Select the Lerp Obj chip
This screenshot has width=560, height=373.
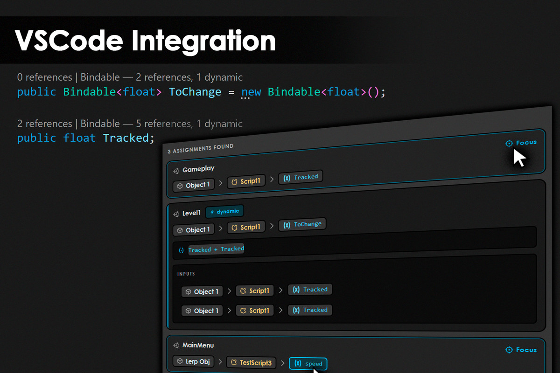[194, 361]
